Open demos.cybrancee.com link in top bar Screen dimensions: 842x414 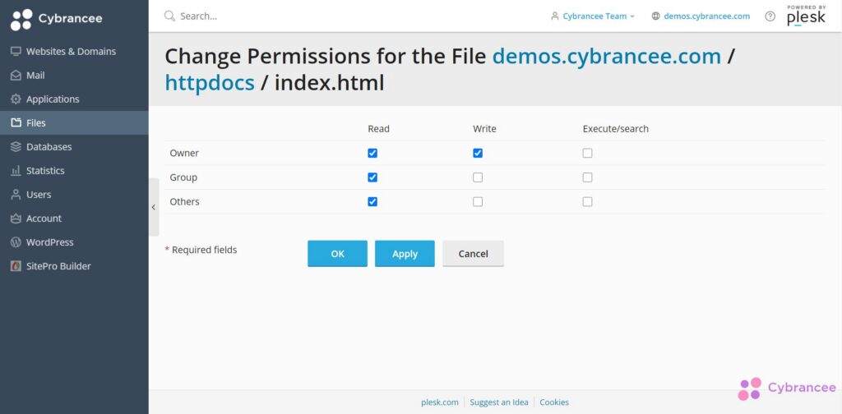click(706, 16)
